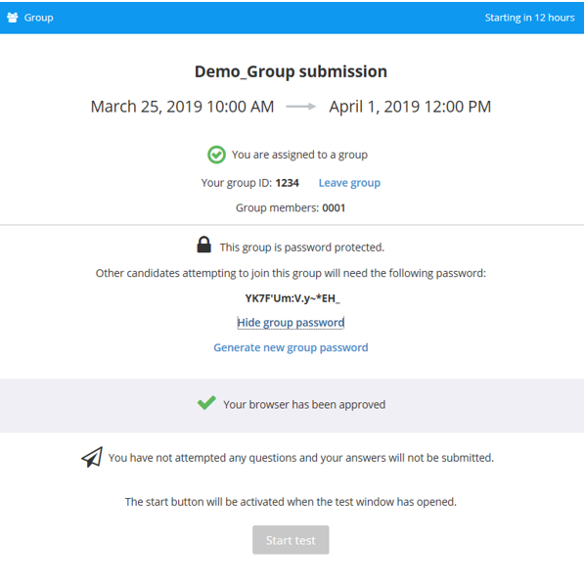Click the Starting in 12 hours text
584x586 pixels.
tap(529, 18)
